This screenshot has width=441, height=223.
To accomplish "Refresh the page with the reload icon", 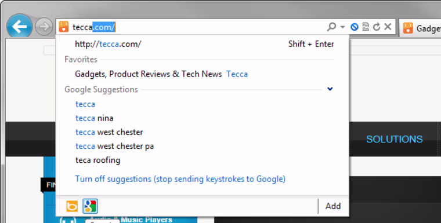I will pos(377,27).
